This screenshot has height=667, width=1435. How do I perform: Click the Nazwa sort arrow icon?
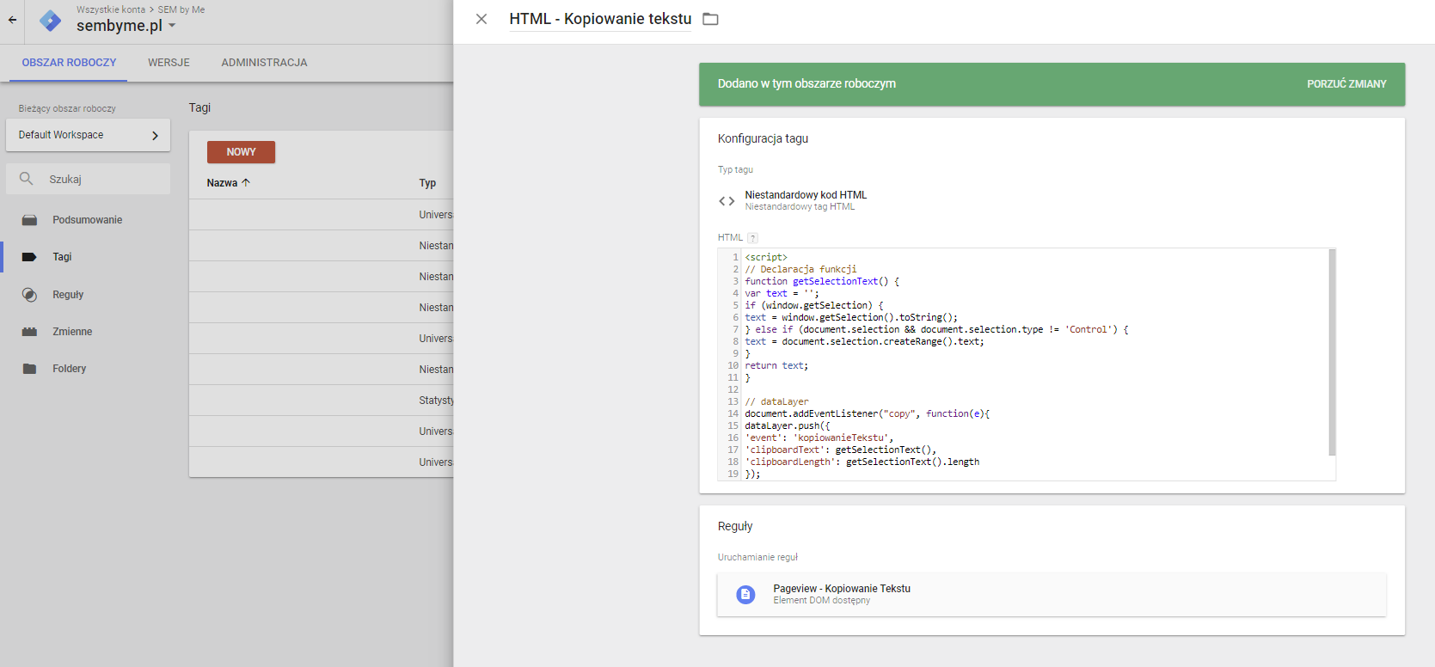(246, 183)
